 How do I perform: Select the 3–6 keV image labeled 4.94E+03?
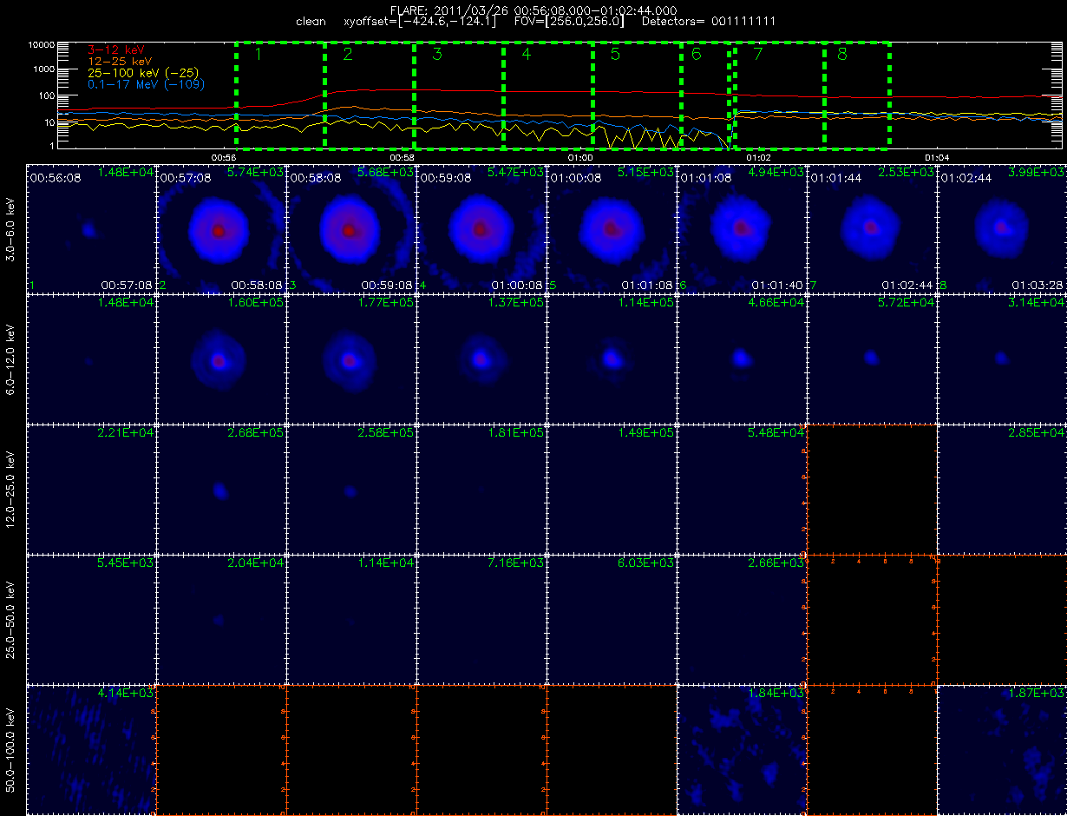pos(742,229)
